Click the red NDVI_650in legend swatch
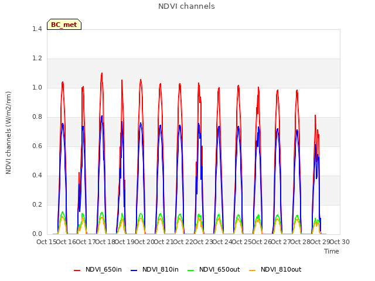This screenshot has width=375, height=281. pyautogui.click(x=77, y=270)
